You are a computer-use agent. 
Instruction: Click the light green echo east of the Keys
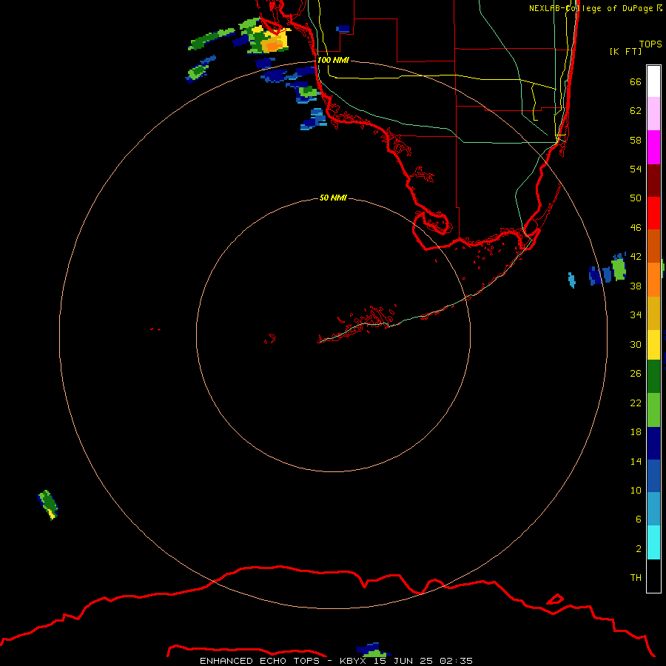pyautogui.click(x=619, y=269)
